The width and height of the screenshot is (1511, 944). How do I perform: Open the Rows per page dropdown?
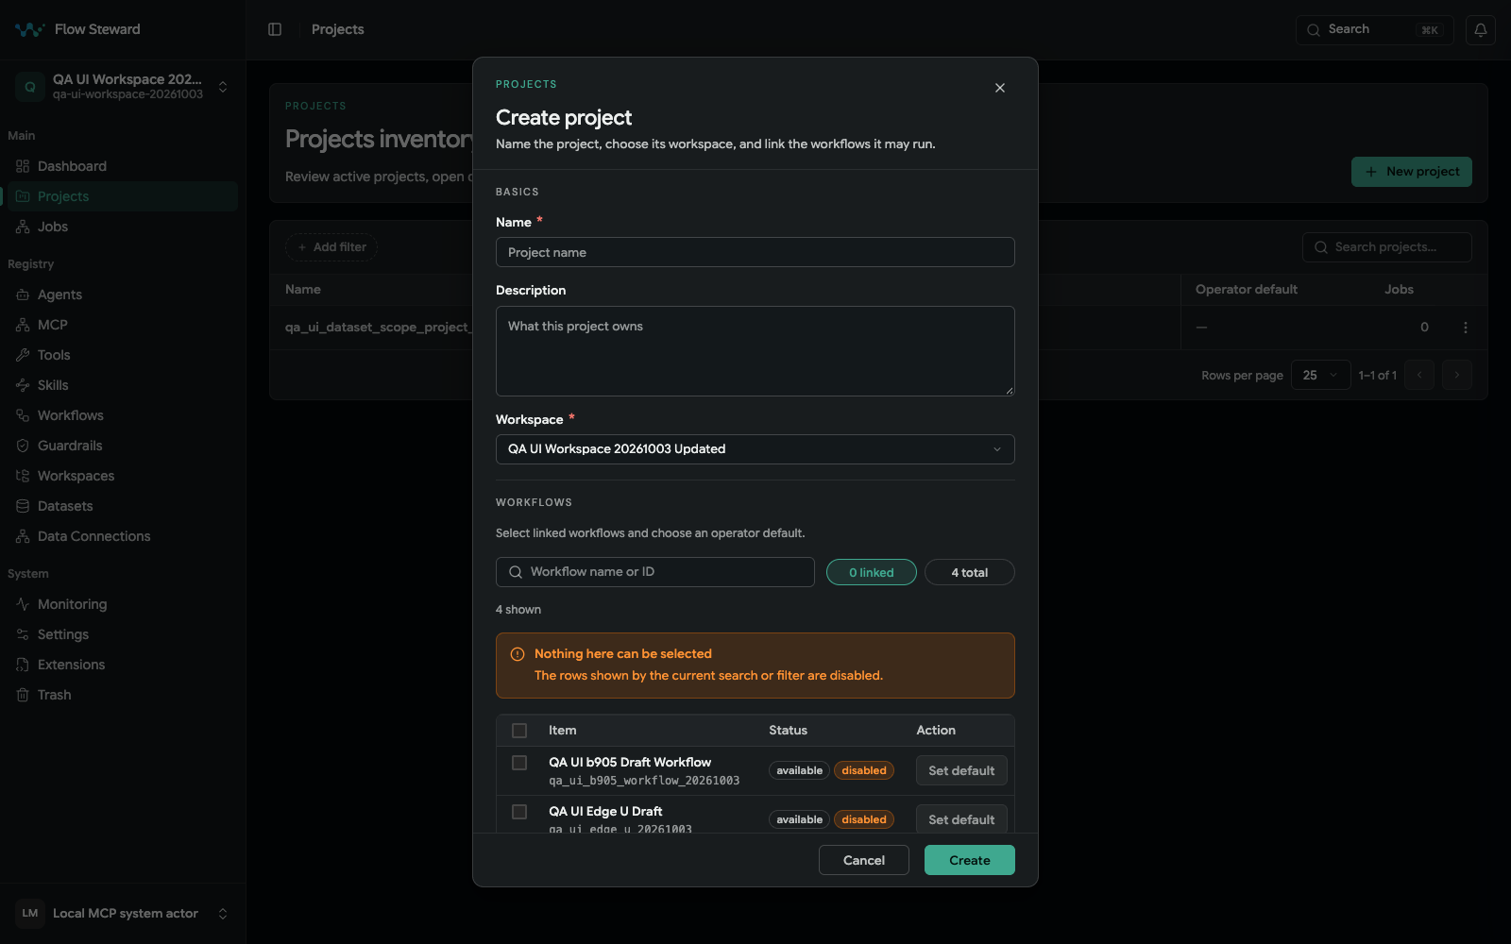coord(1321,375)
